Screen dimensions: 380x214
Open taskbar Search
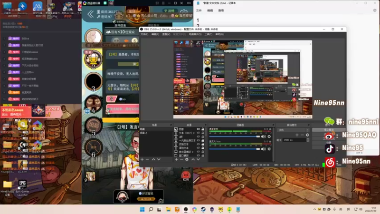(151, 209)
